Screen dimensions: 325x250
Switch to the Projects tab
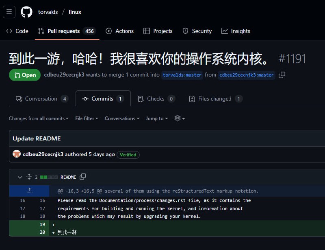[x=158, y=31]
